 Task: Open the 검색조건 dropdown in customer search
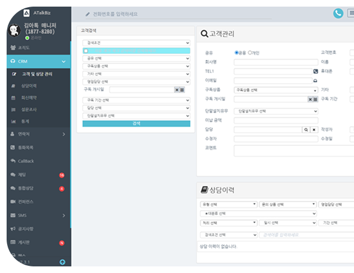pos(136,42)
